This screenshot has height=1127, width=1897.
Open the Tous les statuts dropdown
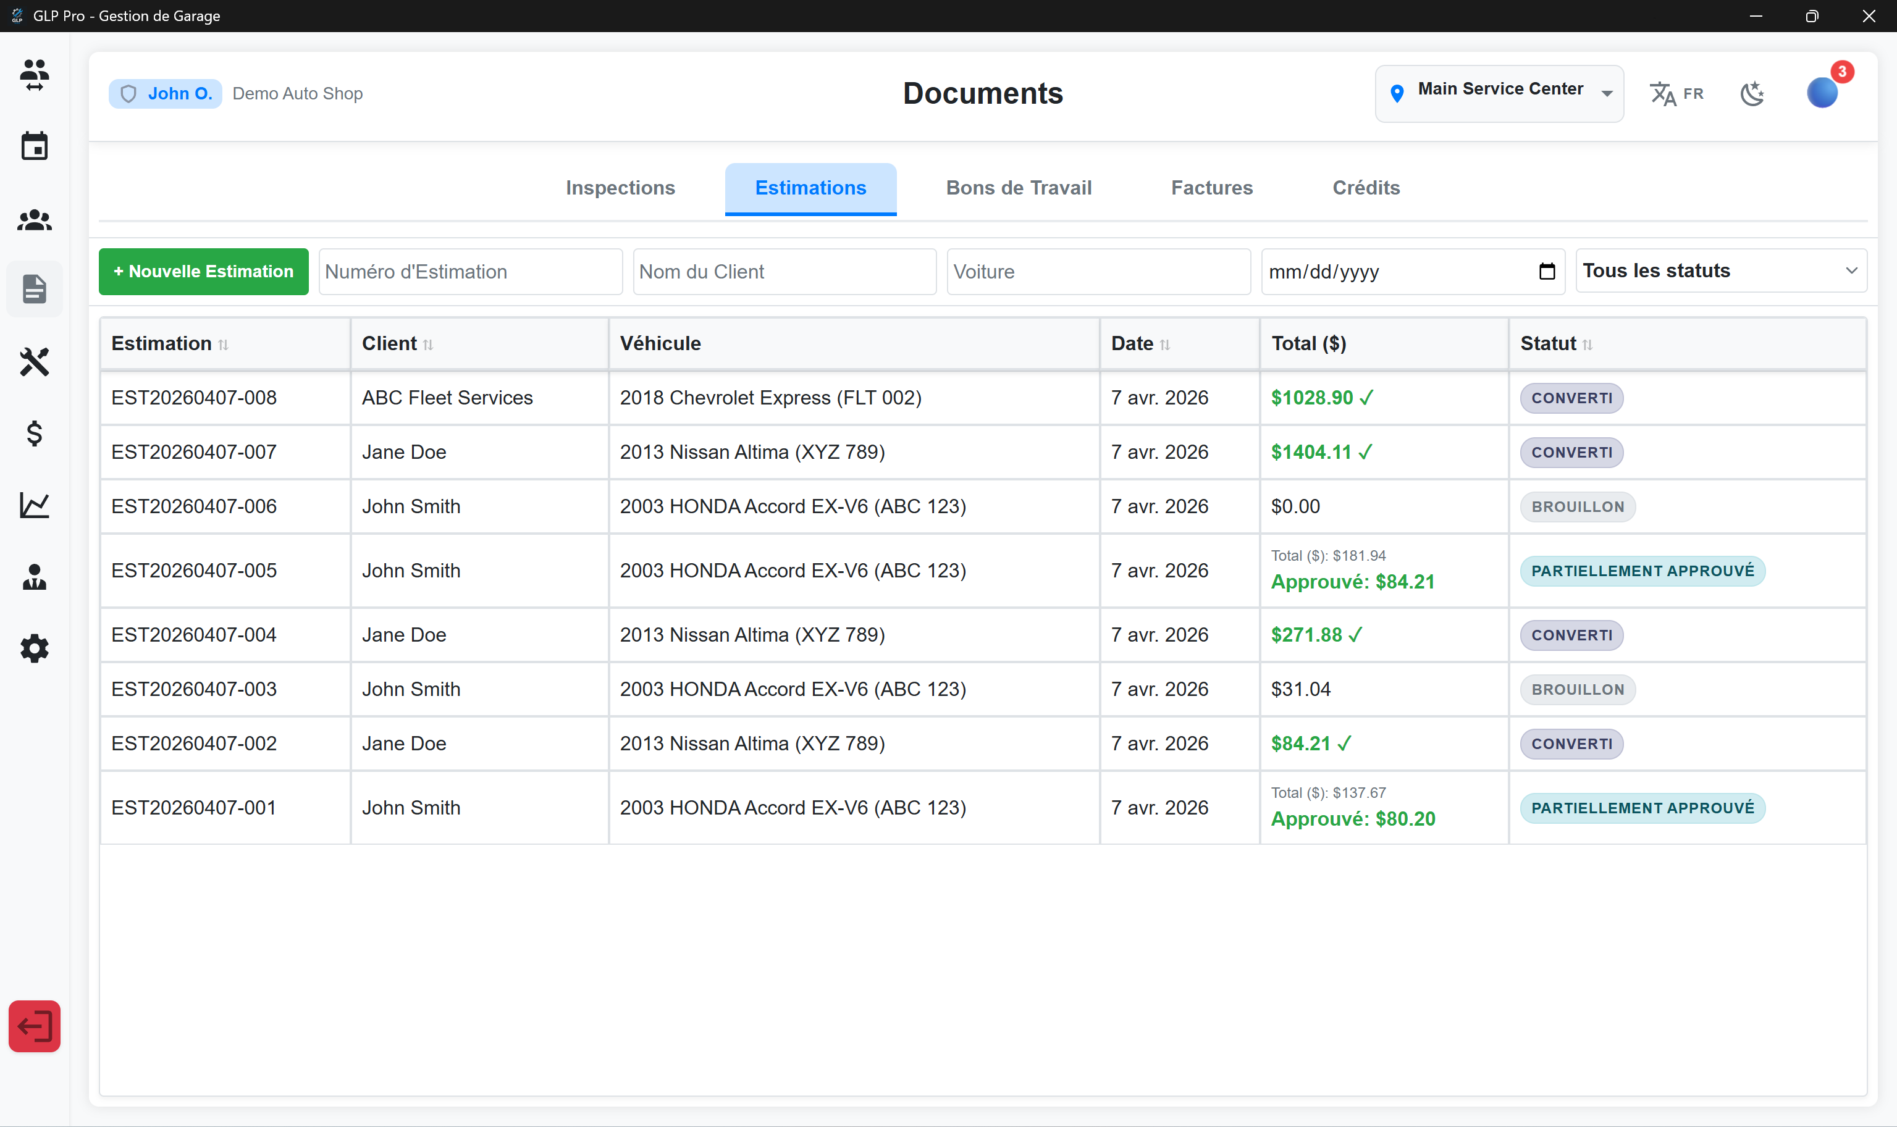(1721, 270)
